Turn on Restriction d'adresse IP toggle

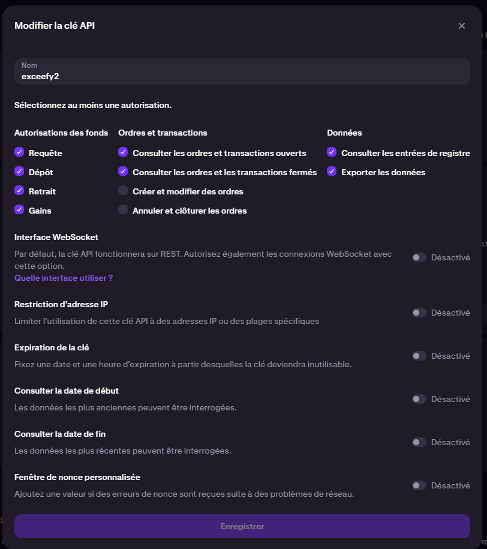point(419,313)
